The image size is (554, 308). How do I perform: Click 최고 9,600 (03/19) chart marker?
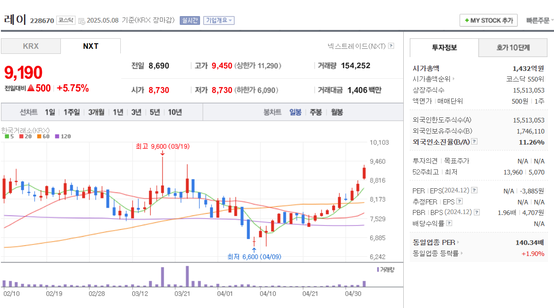[x=163, y=146]
